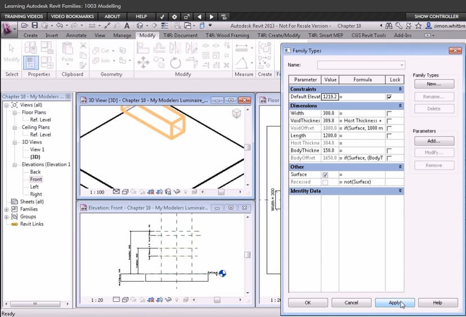Screen dimensions: 466x317
Task: Uncheck the Surface parameter checkbox
Action: (x=325, y=175)
